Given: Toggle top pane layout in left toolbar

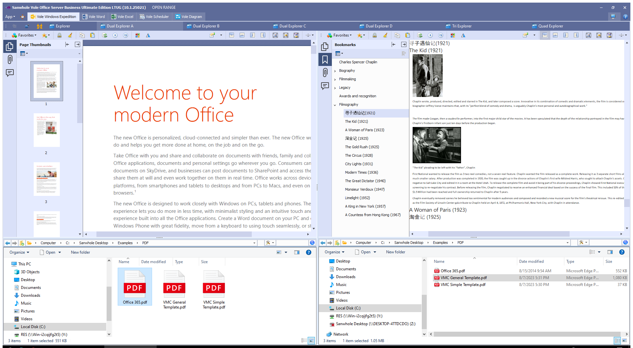Looking at the screenshot, I should click(x=232, y=35).
